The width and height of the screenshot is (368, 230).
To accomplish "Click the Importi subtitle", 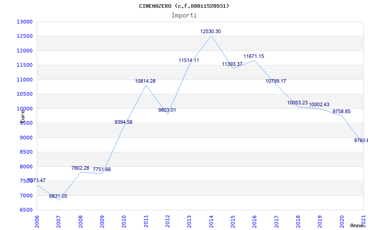I will pos(184,16).
